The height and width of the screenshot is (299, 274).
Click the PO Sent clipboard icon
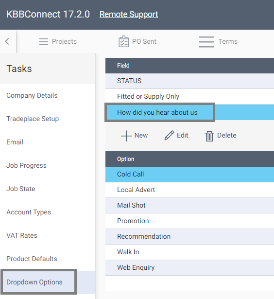tap(124, 41)
